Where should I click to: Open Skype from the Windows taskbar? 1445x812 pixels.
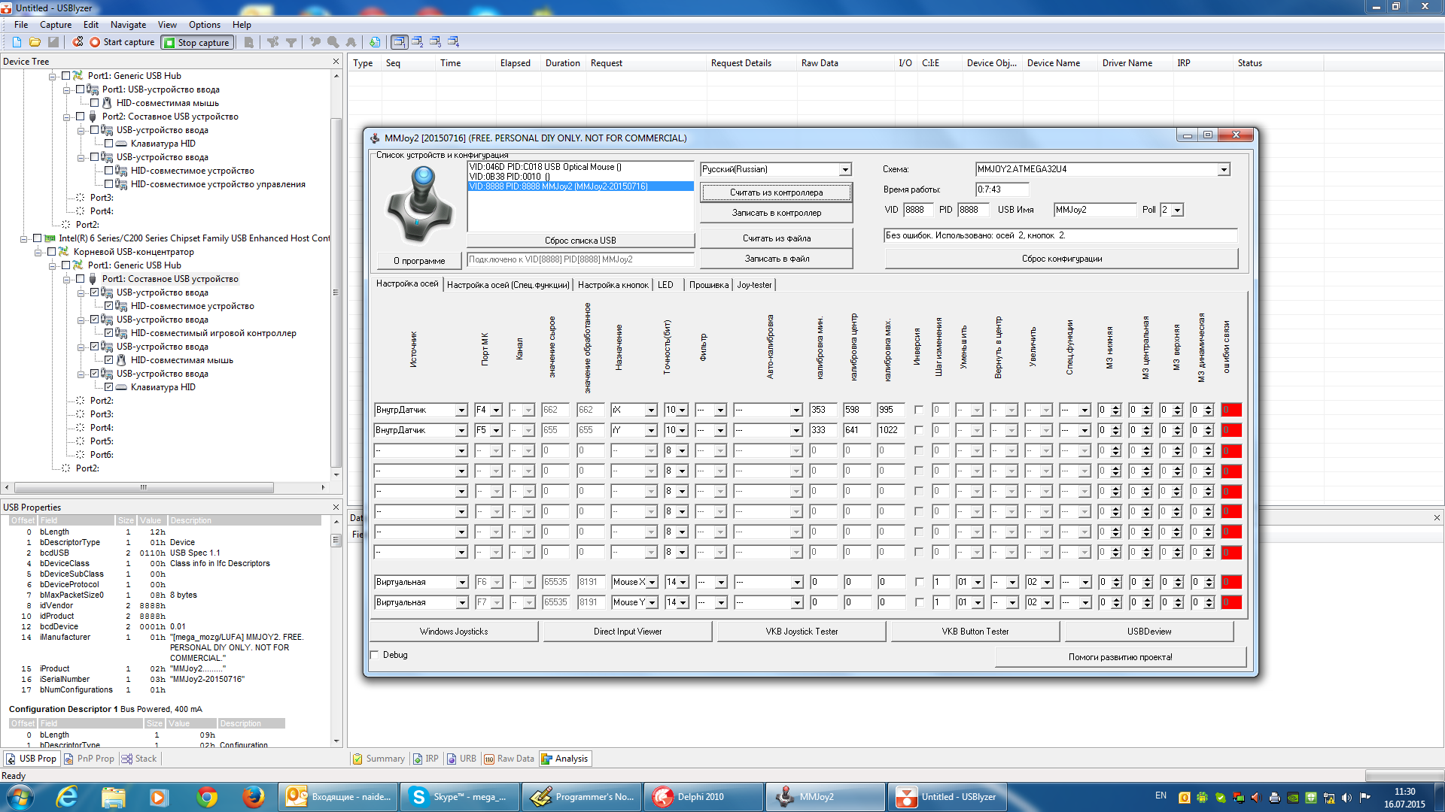[x=459, y=797]
